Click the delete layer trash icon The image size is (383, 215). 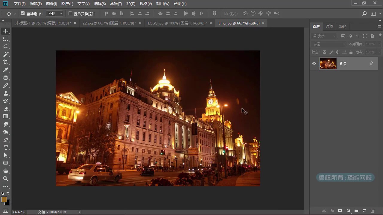tap(373, 211)
